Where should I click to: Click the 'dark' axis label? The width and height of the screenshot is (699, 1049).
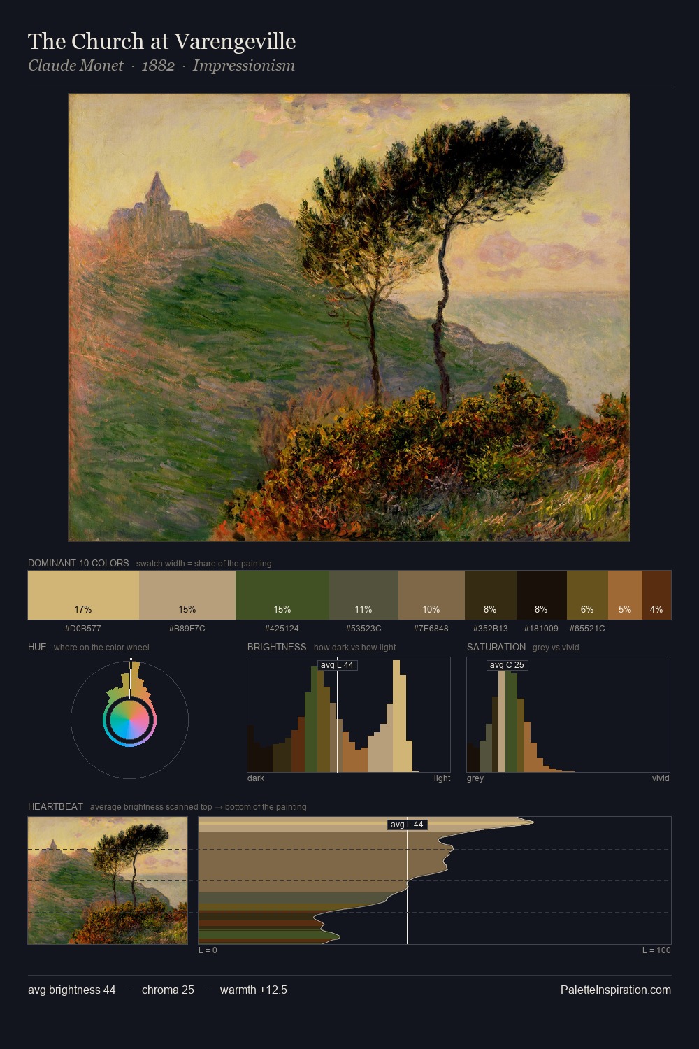coord(256,778)
